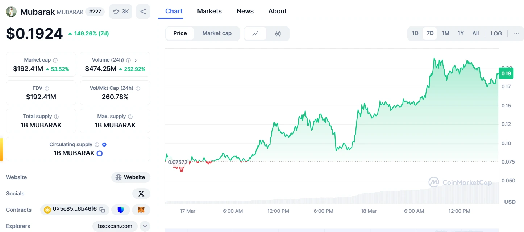Click the $0.1924 price value
The image size is (524, 232).
click(x=34, y=34)
